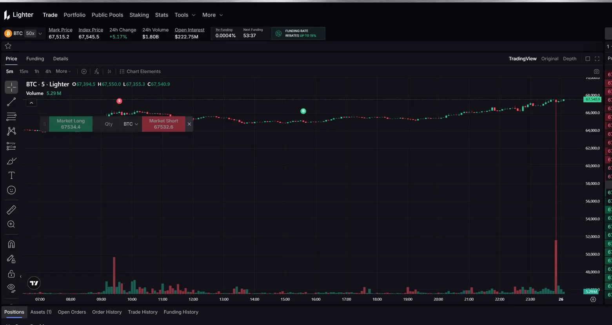
Task: Open the Trade History tab
Action: click(143, 312)
